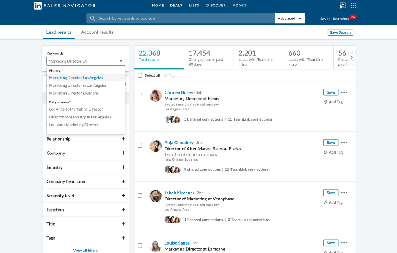Viewport: 397px width, 253px height.
Task: Open Saved Searches link
Action: [334, 19]
